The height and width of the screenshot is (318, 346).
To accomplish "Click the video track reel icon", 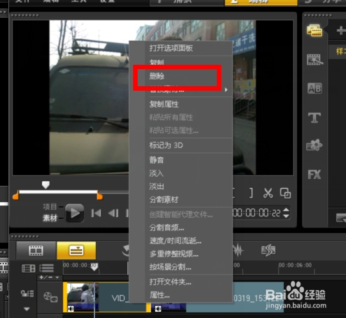I will pos(51,297).
